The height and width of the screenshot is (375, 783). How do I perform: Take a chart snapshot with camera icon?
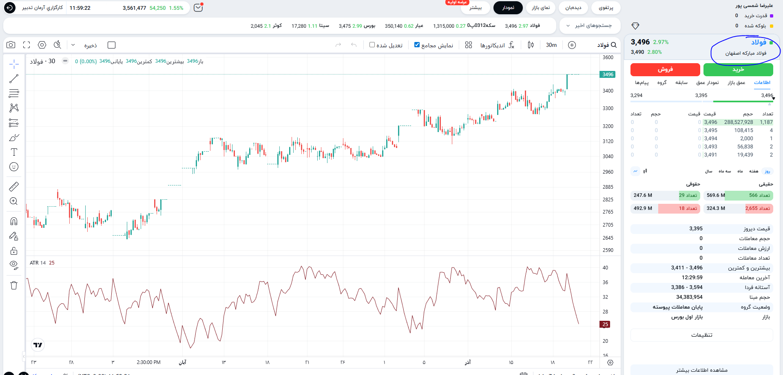(x=11, y=45)
